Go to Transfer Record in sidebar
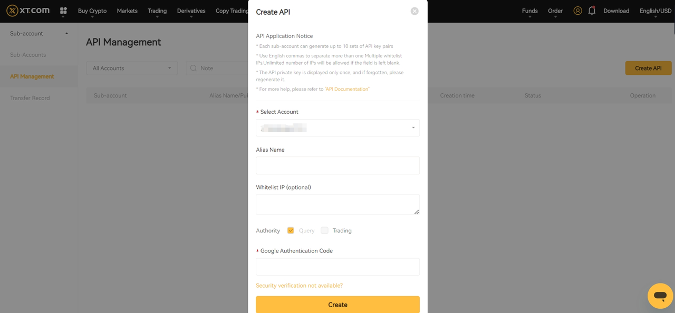The image size is (675, 313). pos(30,98)
